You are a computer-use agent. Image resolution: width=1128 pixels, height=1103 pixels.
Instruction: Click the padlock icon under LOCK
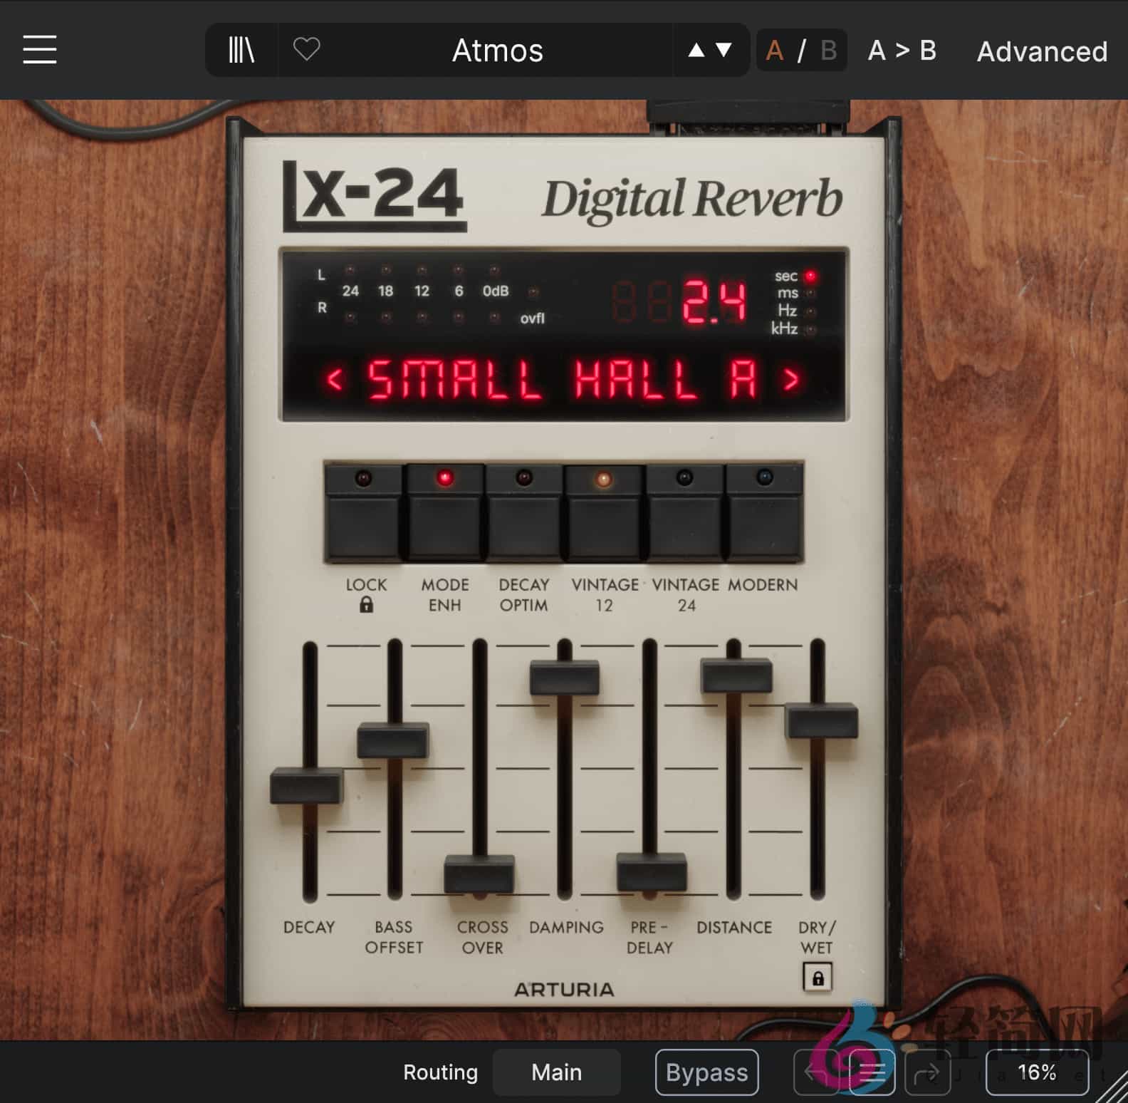tap(366, 605)
